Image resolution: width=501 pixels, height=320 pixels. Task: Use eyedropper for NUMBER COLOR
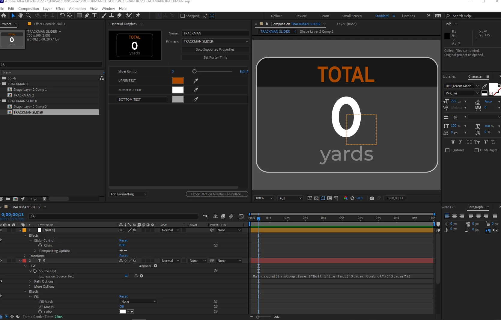(196, 90)
